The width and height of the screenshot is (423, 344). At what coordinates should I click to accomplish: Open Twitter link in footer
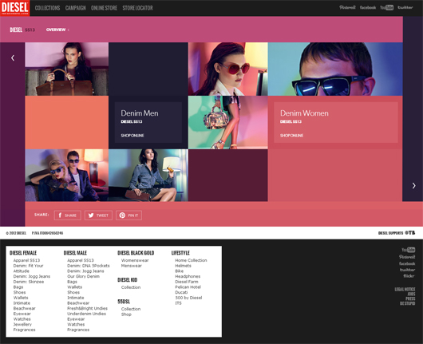407,270
